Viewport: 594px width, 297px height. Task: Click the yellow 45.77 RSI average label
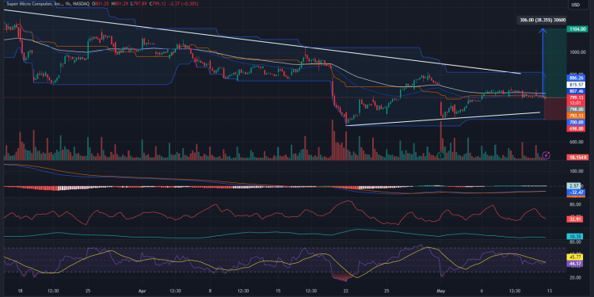tap(574, 257)
